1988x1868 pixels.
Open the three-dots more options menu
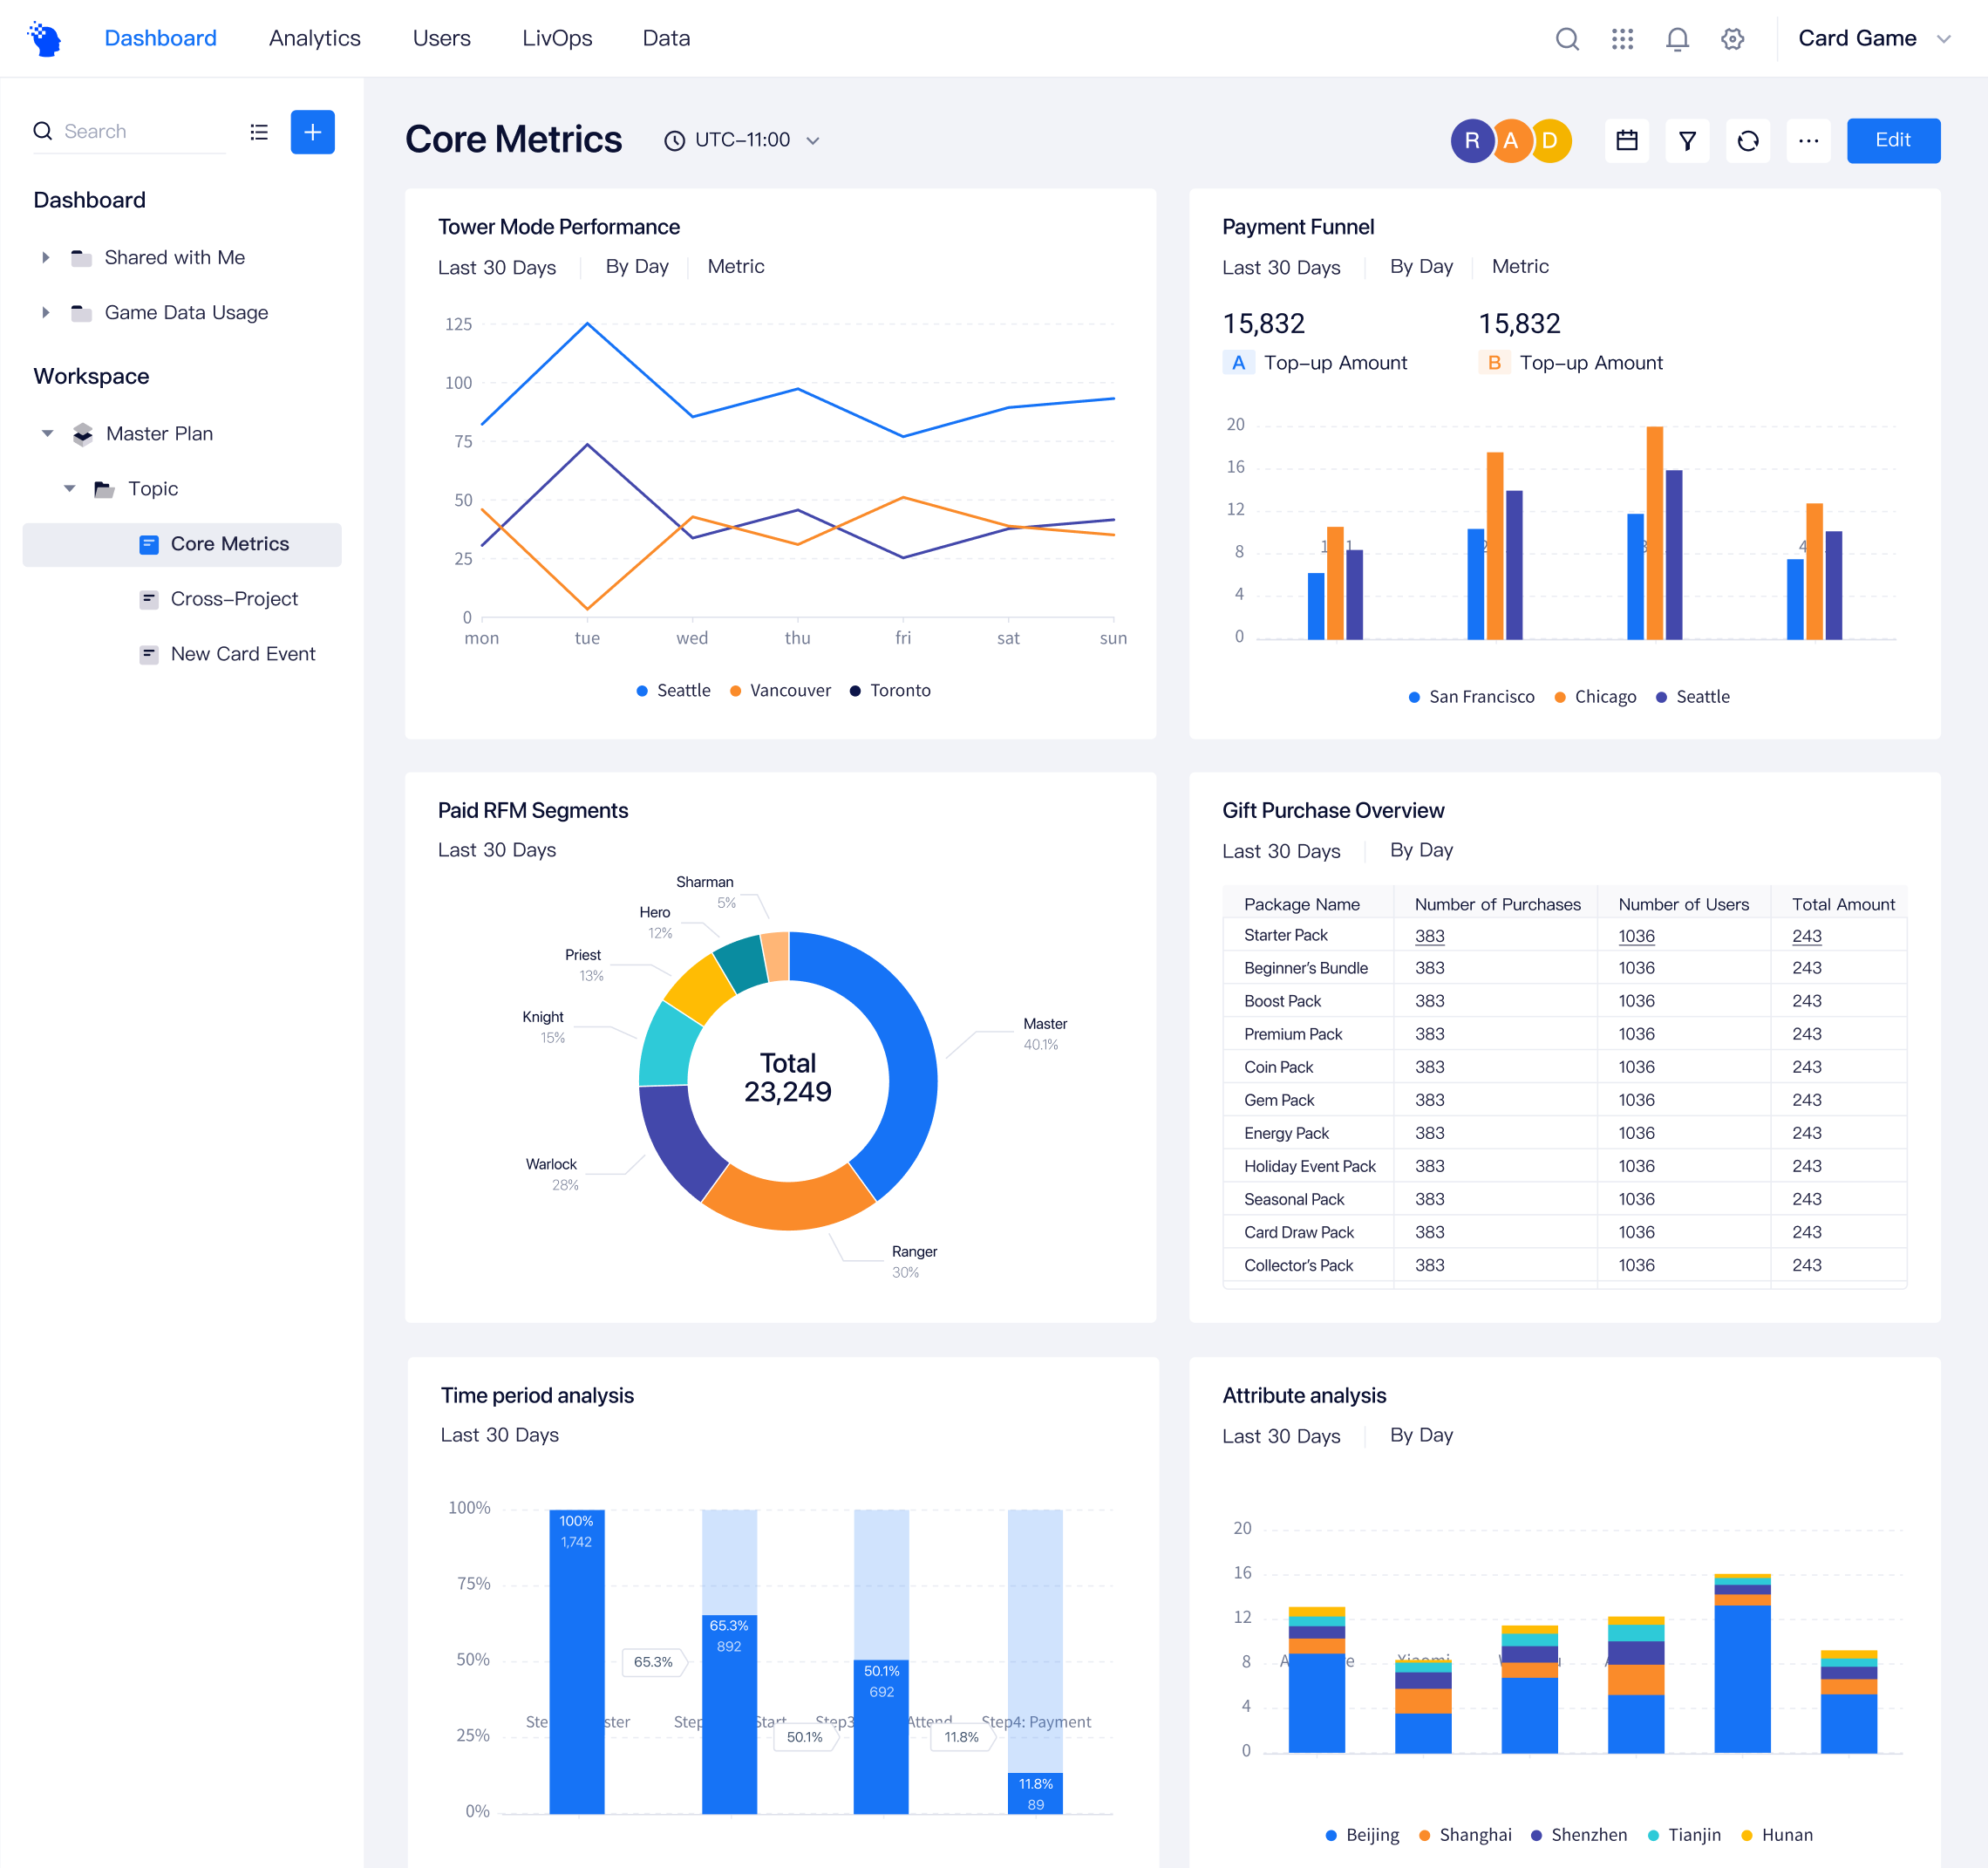pyautogui.click(x=1808, y=141)
